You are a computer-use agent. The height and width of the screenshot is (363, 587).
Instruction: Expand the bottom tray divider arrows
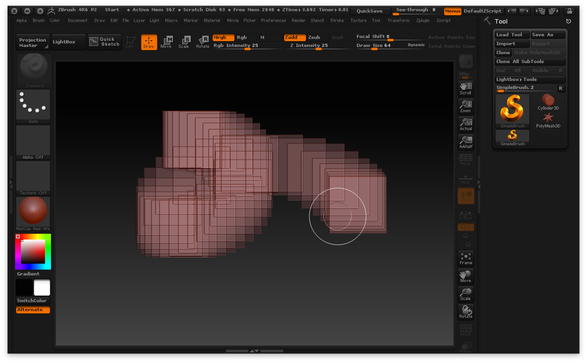coord(254,351)
